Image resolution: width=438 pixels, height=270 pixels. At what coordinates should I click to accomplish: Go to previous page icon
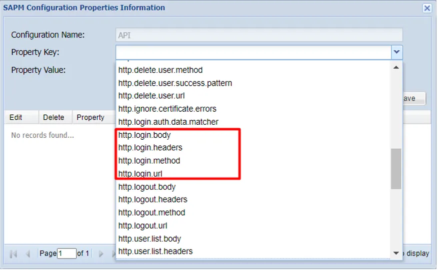click(27, 254)
